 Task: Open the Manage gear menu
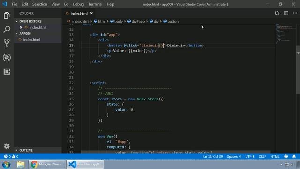(x=7, y=146)
